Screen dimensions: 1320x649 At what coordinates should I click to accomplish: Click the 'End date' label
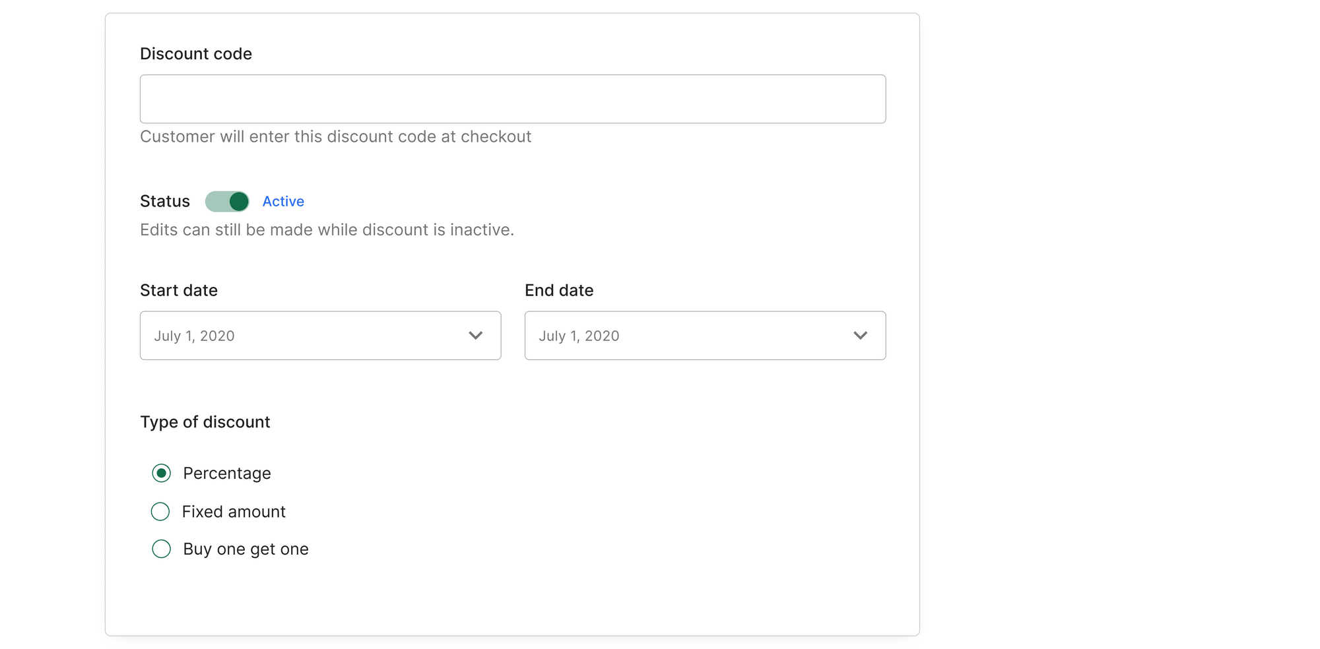(559, 290)
